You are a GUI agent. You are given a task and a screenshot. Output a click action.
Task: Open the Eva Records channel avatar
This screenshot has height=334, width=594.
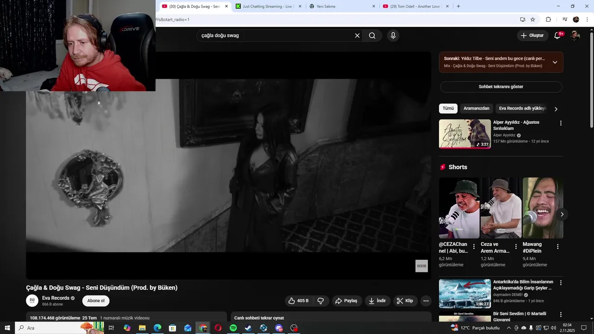coord(32,301)
